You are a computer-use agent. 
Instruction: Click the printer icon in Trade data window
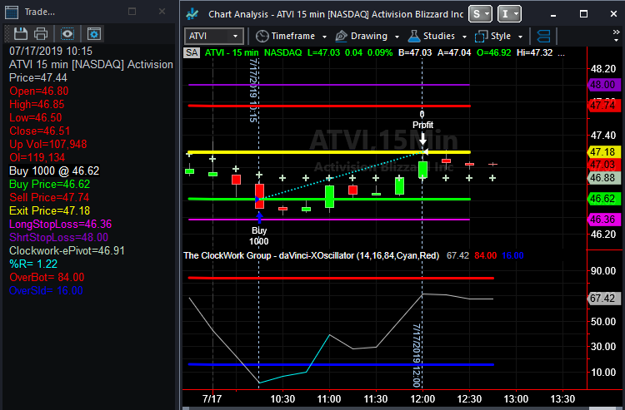tap(41, 34)
